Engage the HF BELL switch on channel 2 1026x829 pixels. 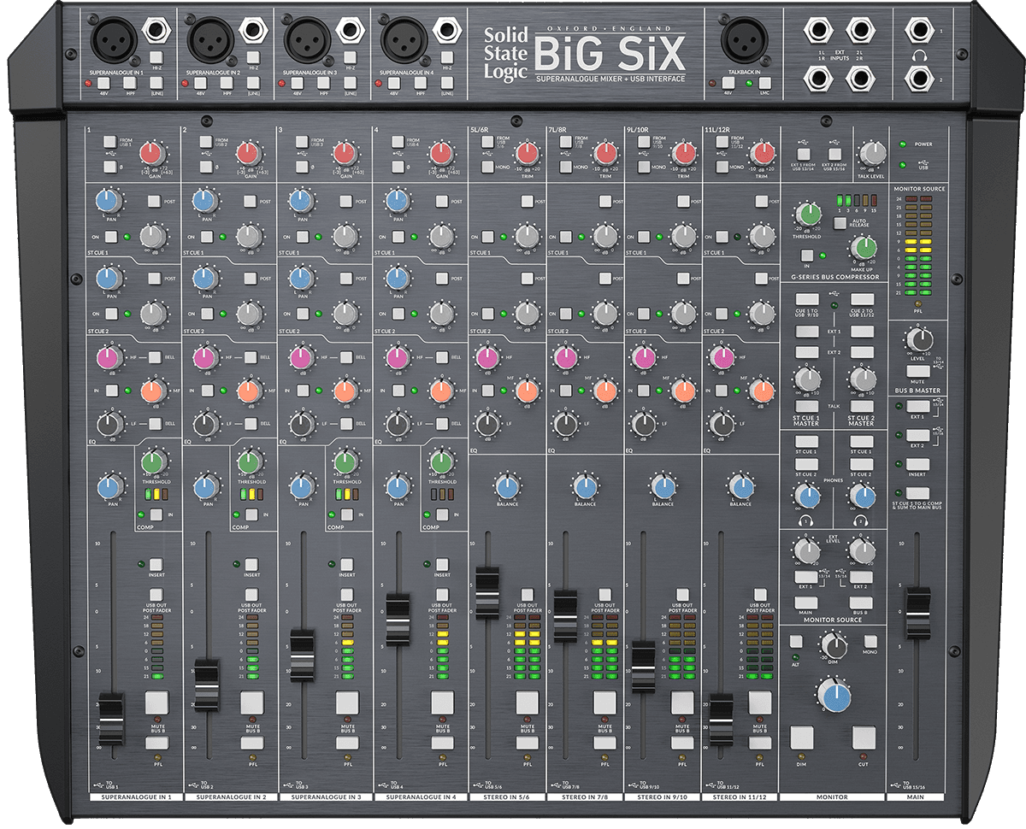[251, 356]
